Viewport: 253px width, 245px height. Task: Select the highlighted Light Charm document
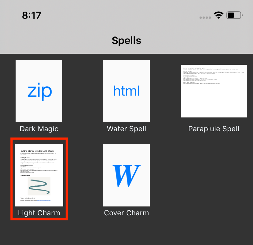(39, 175)
